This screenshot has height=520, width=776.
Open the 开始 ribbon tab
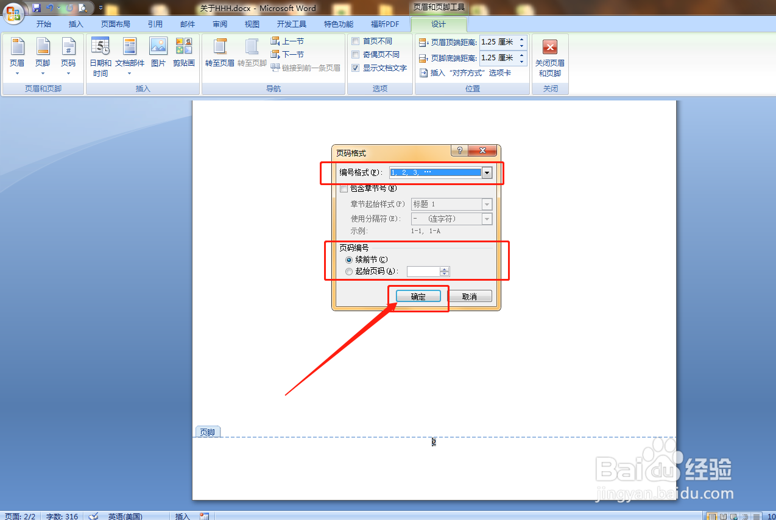[x=44, y=24]
